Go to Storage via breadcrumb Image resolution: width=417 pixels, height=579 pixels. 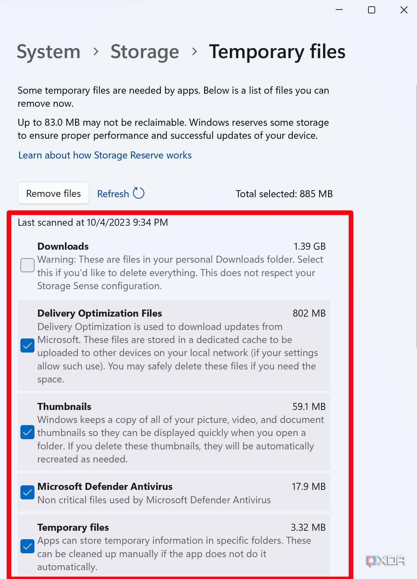(x=145, y=52)
